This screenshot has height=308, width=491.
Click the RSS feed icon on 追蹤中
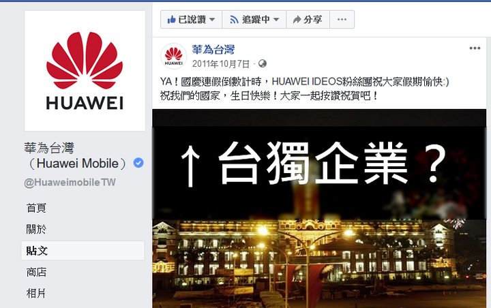click(234, 20)
